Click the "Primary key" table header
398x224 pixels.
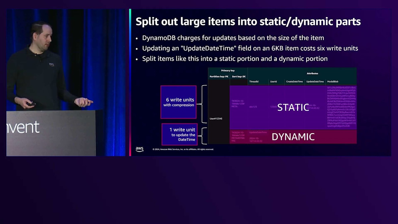coord(228,71)
